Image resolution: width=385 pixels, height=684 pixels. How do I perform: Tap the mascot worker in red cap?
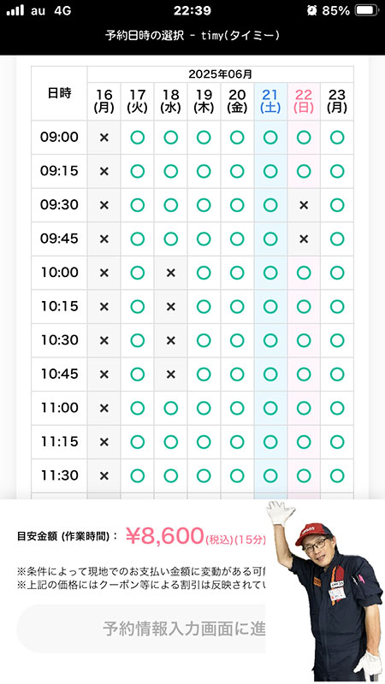click(x=325, y=591)
